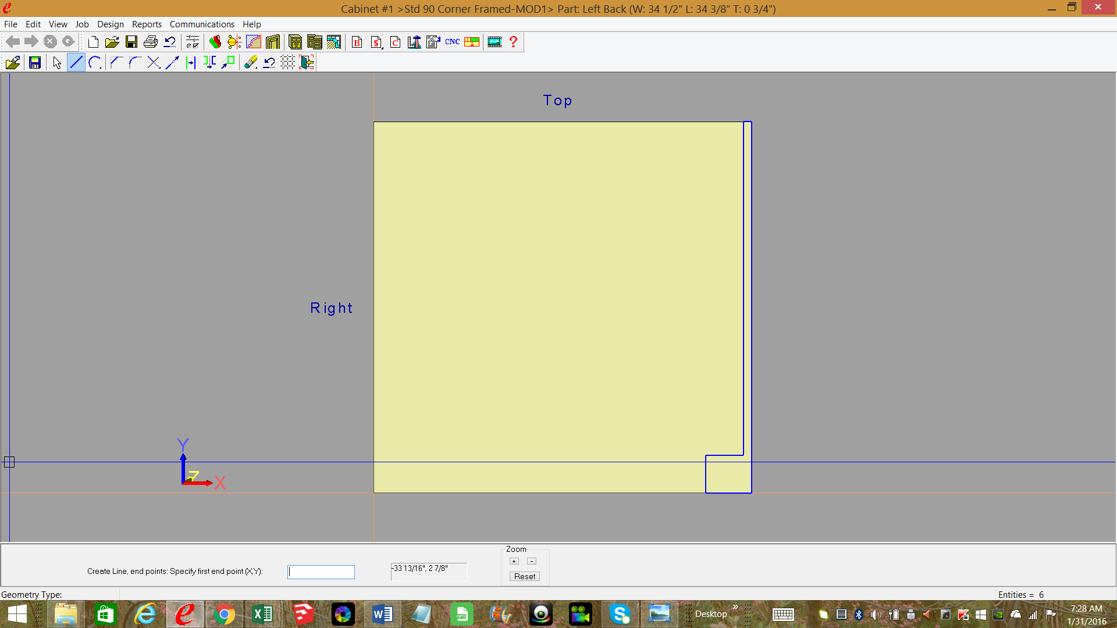Select the Arc drawing tool
This screenshot has height=628, width=1117.
(x=95, y=62)
